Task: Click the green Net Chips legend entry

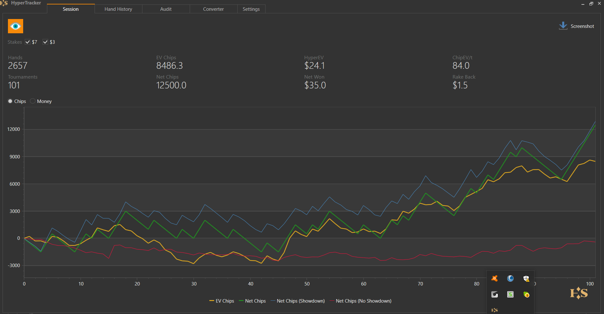Action: (252, 301)
